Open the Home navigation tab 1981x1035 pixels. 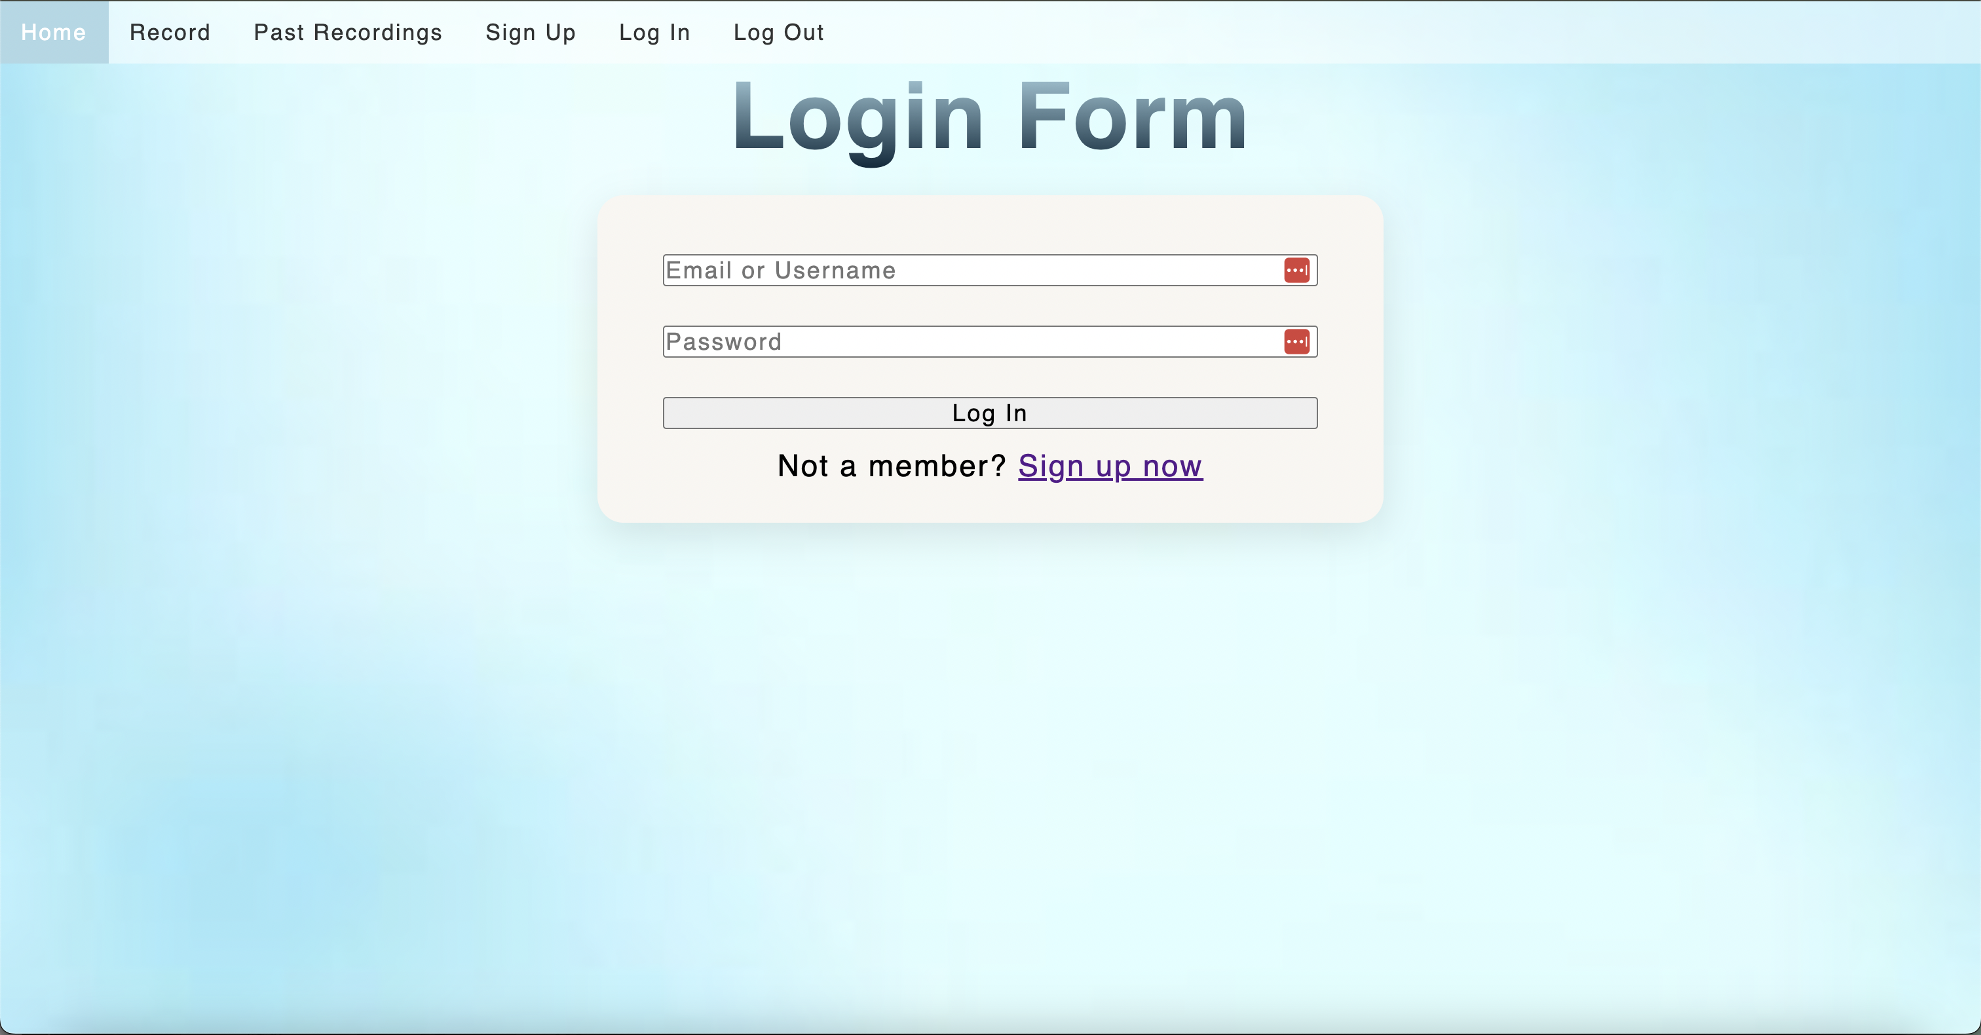click(x=54, y=32)
